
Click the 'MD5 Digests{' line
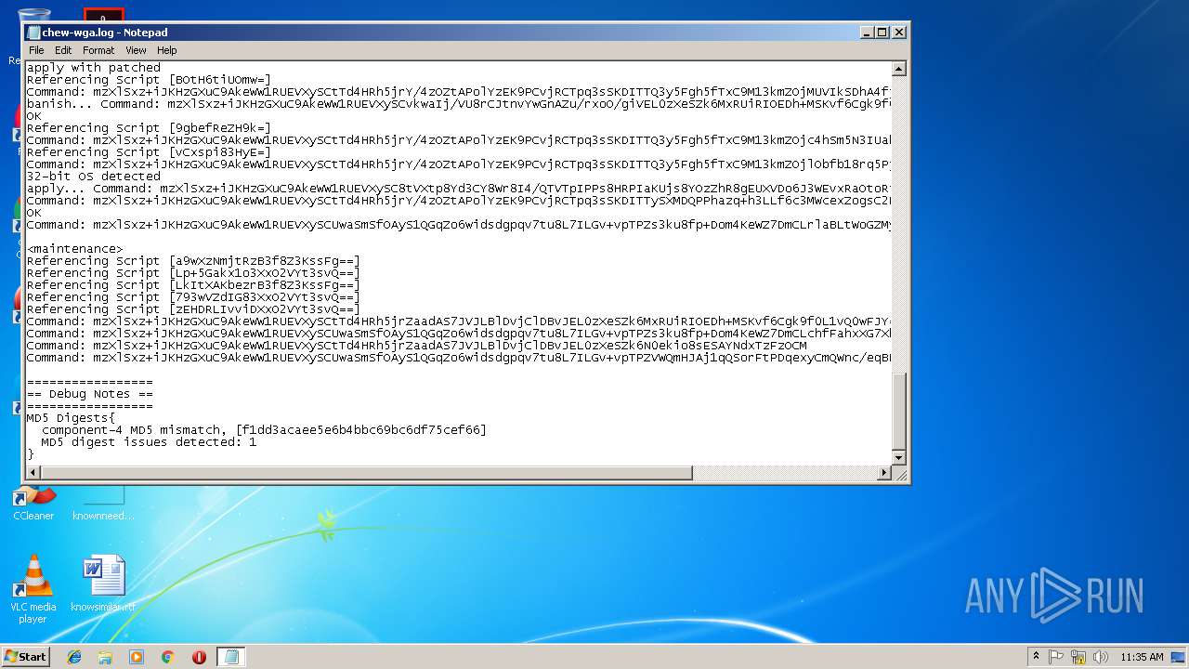coord(72,418)
